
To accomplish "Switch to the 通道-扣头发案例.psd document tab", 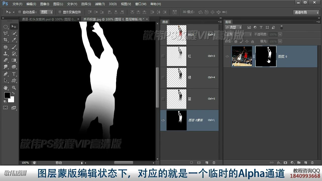I will click(49, 19).
